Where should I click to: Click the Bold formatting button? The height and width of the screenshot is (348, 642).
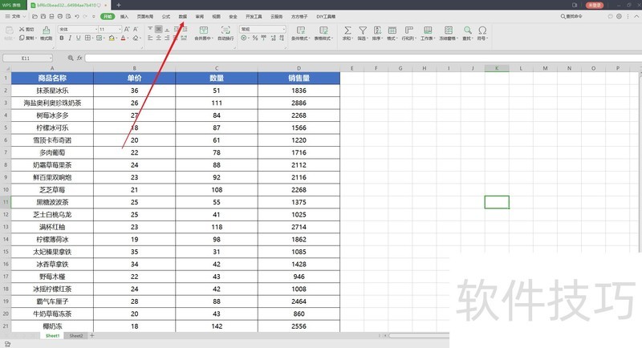click(62, 38)
